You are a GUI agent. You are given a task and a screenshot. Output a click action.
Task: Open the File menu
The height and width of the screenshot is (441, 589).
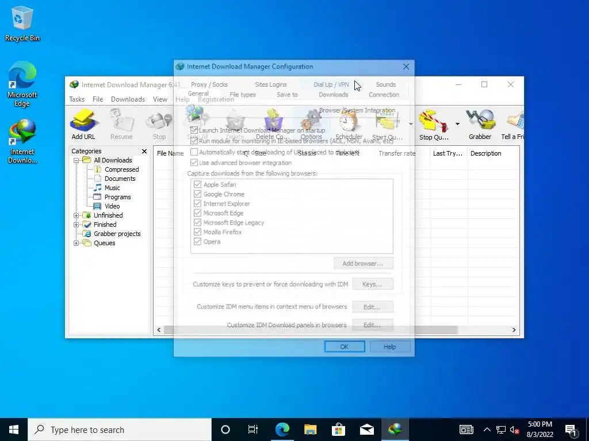(98, 99)
